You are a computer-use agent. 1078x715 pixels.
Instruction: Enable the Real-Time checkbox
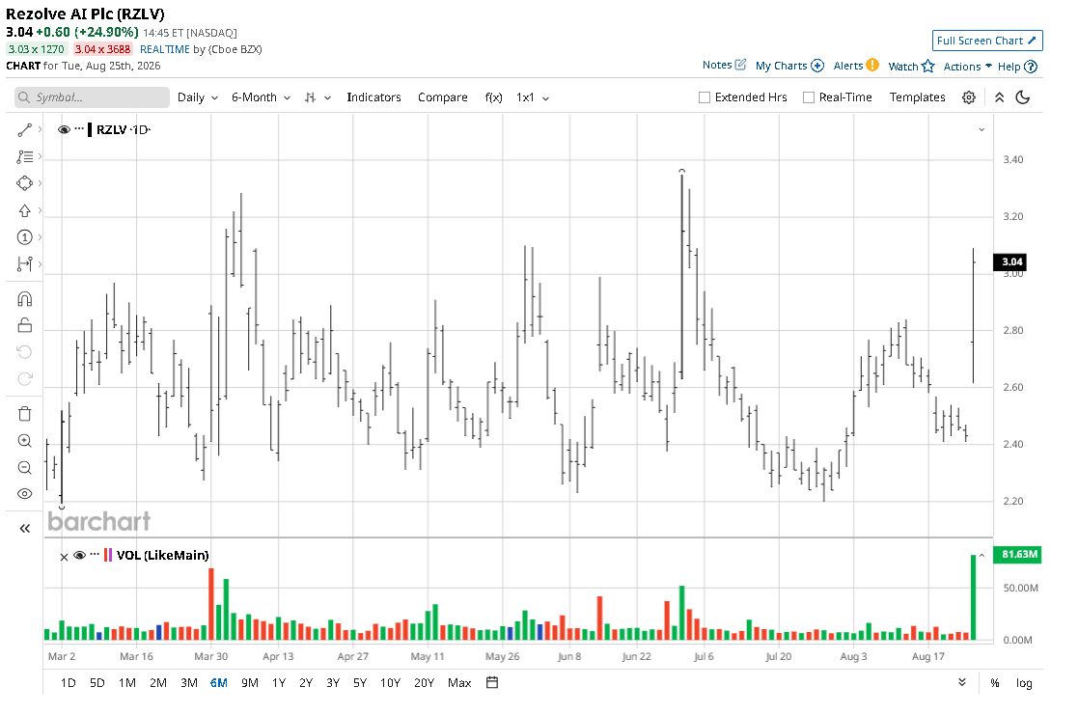[809, 97]
